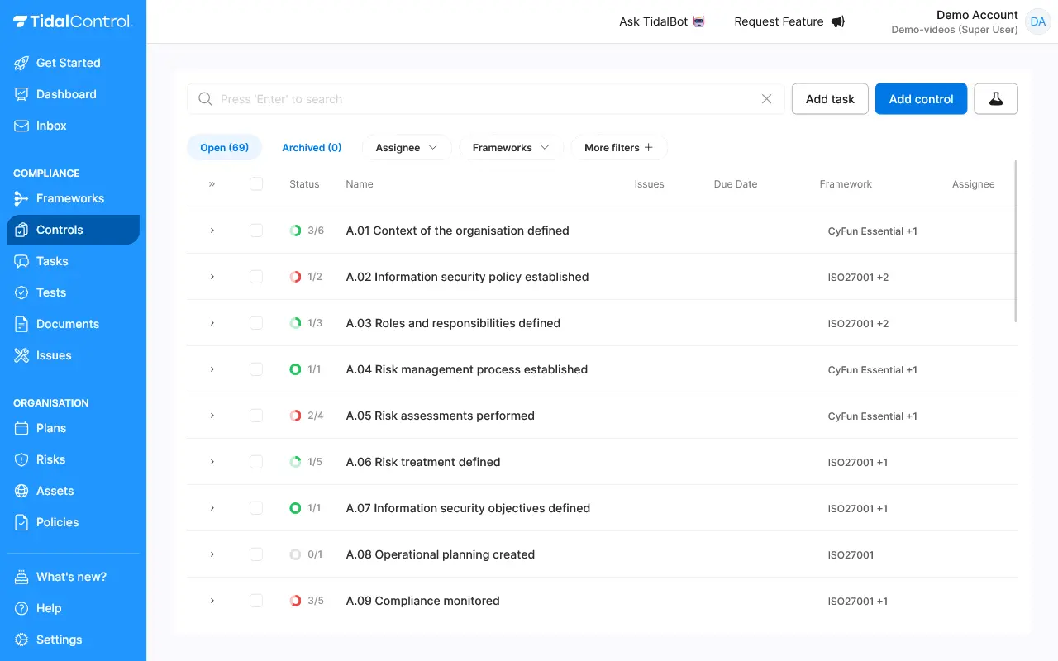The width and height of the screenshot is (1058, 661).
Task: Open What's new cake icon
Action: point(21,577)
